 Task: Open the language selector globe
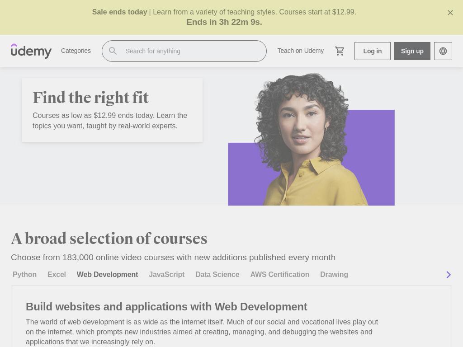(443, 51)
